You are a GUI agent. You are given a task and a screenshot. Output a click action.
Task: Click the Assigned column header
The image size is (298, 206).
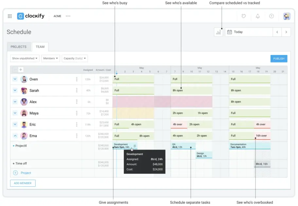(x=88, y=70)
